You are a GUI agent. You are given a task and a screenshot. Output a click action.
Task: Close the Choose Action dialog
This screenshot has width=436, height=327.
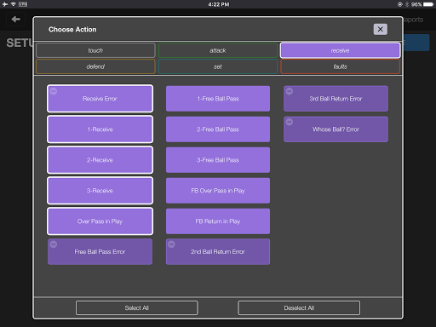(380, 29)
